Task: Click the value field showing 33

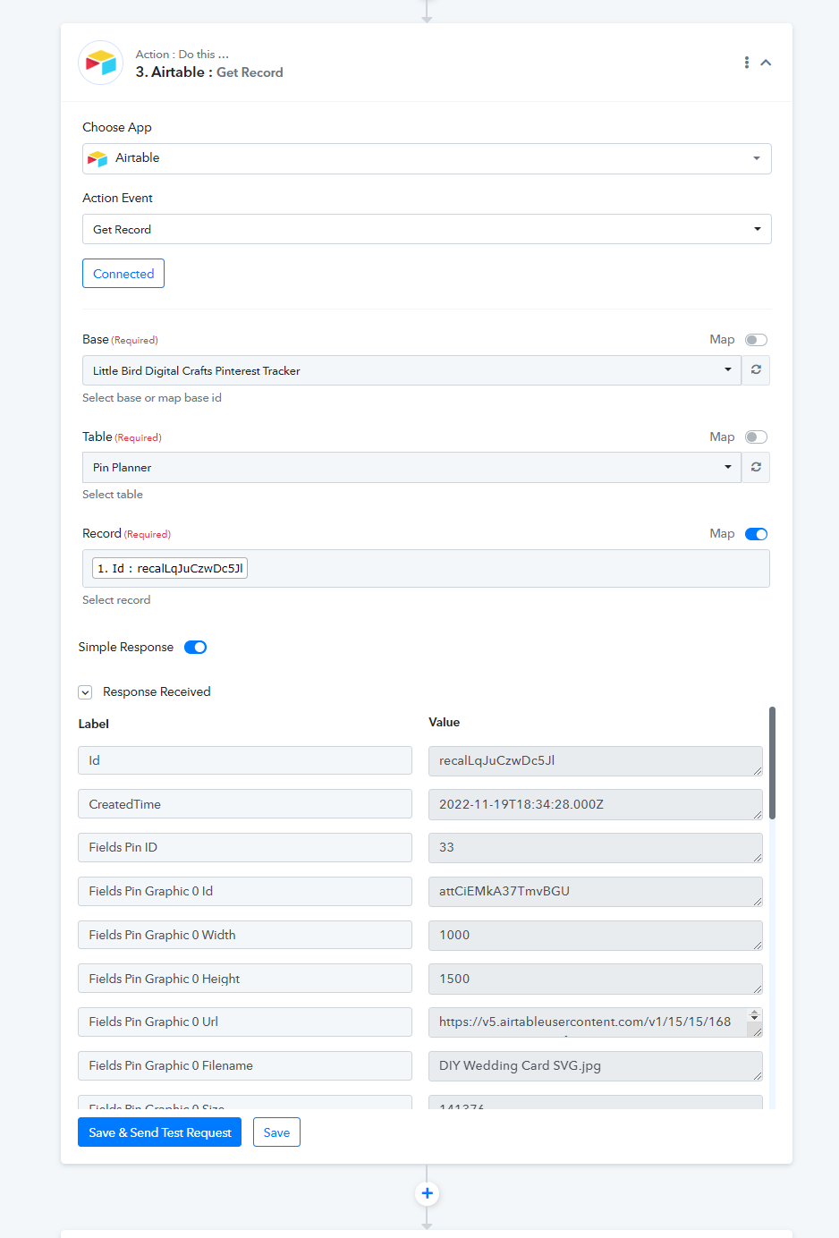Action: click(596, 848)
